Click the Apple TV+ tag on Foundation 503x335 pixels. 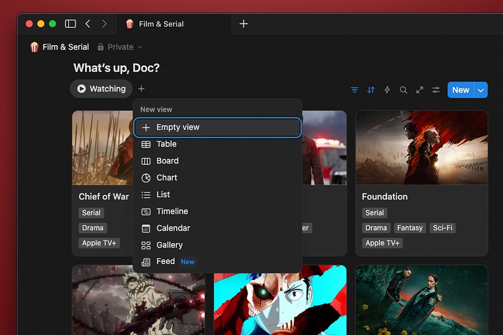click(x=382, y=243)
